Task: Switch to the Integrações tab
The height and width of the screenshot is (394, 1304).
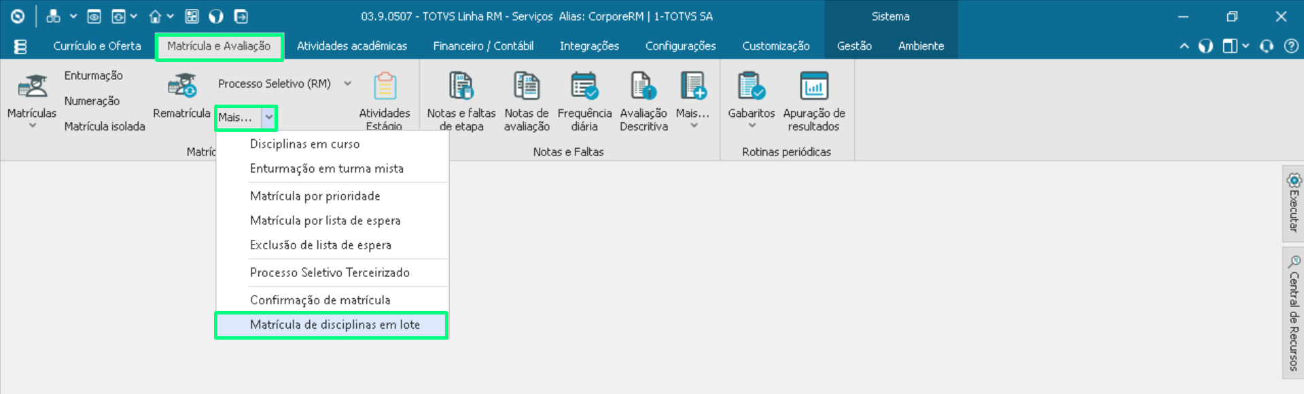Action: pyautogui.click(x=589, y=46)
